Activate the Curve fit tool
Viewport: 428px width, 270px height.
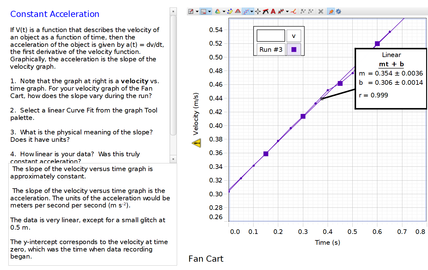point(246,11)
